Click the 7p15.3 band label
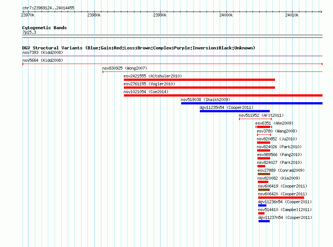The image size is (333, 247). [x=29, y=32]
